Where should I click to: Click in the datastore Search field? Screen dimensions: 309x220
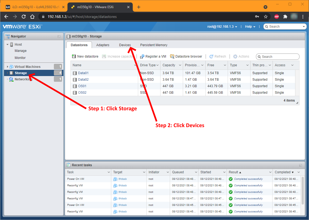tap(277, 57)
